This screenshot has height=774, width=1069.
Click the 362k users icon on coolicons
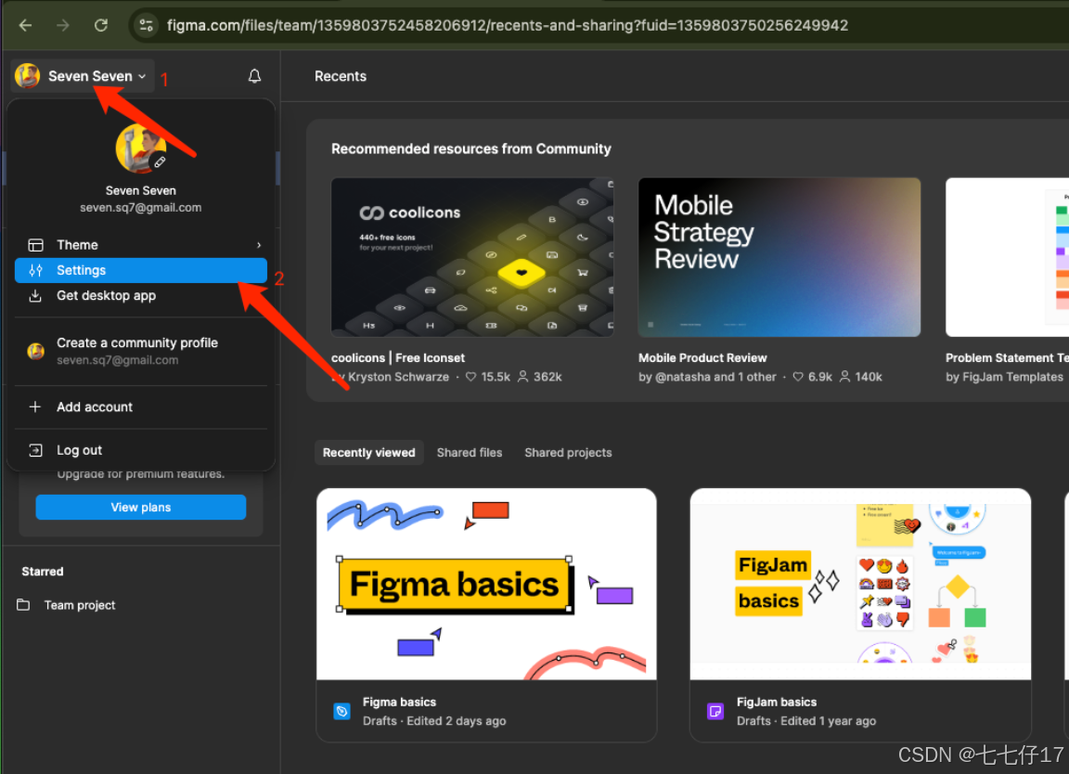click(x=523, y=377)
